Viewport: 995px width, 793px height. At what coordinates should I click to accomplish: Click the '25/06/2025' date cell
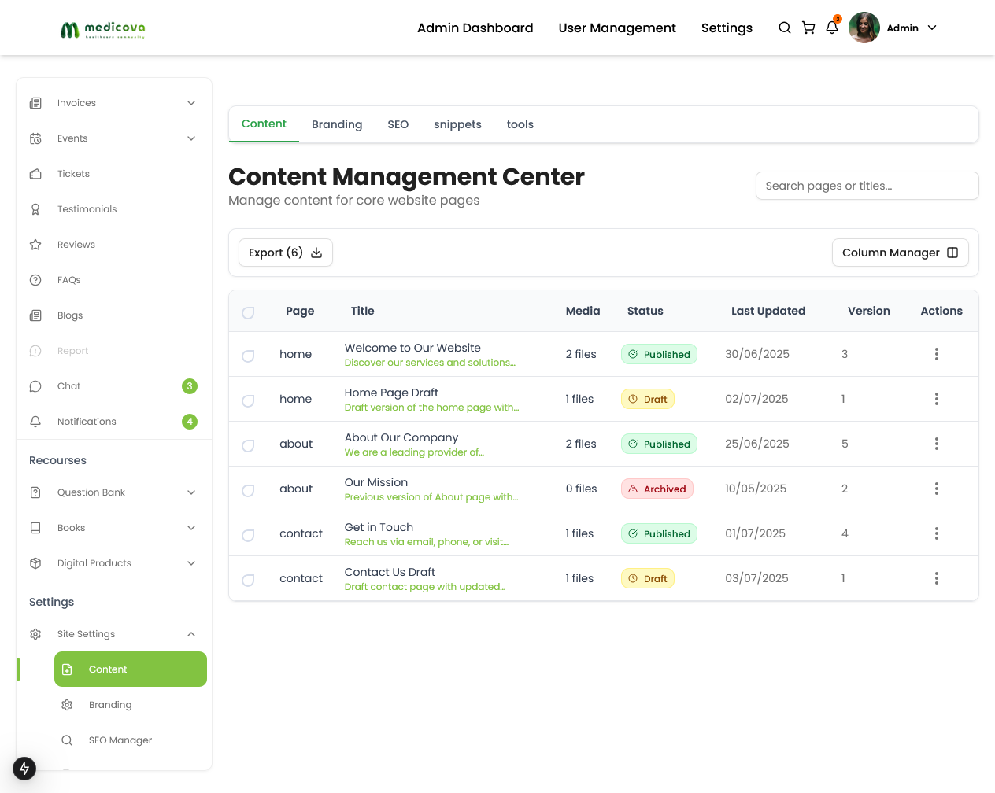click(757, 444)
